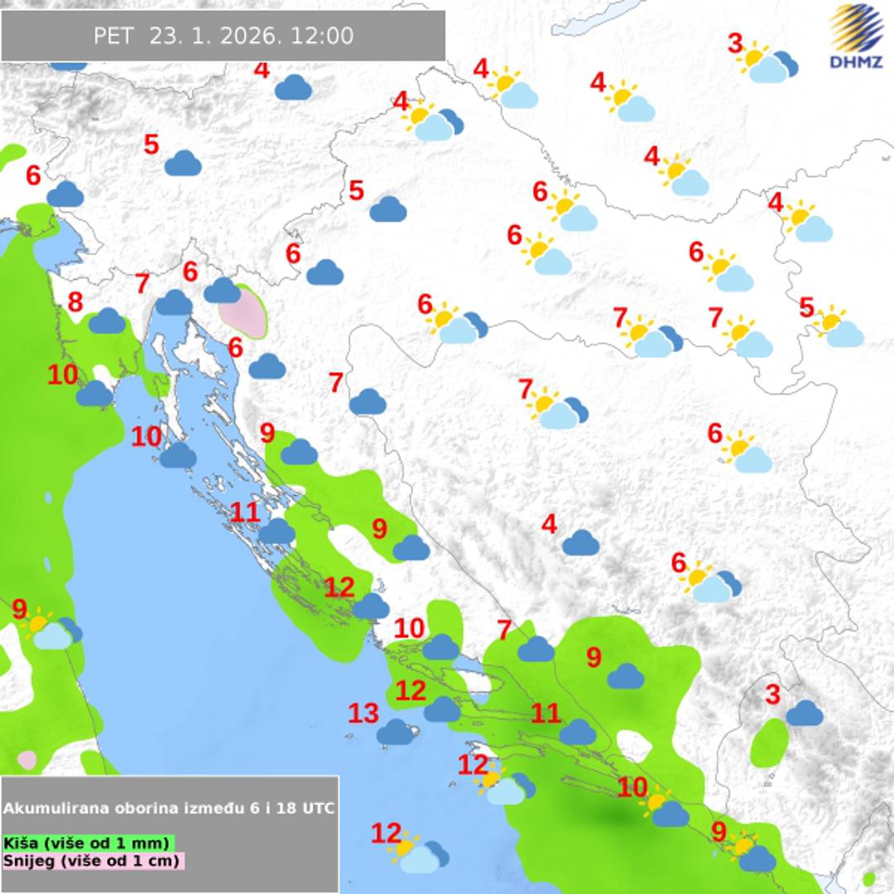This screenshot has width=894, height=894.
Task: Click the number 5 beside the partly sunny icon
Action: [x=807, y=308]
